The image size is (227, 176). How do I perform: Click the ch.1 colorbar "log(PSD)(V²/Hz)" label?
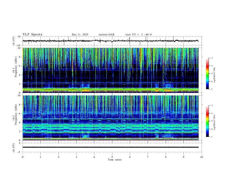(215, 75)
